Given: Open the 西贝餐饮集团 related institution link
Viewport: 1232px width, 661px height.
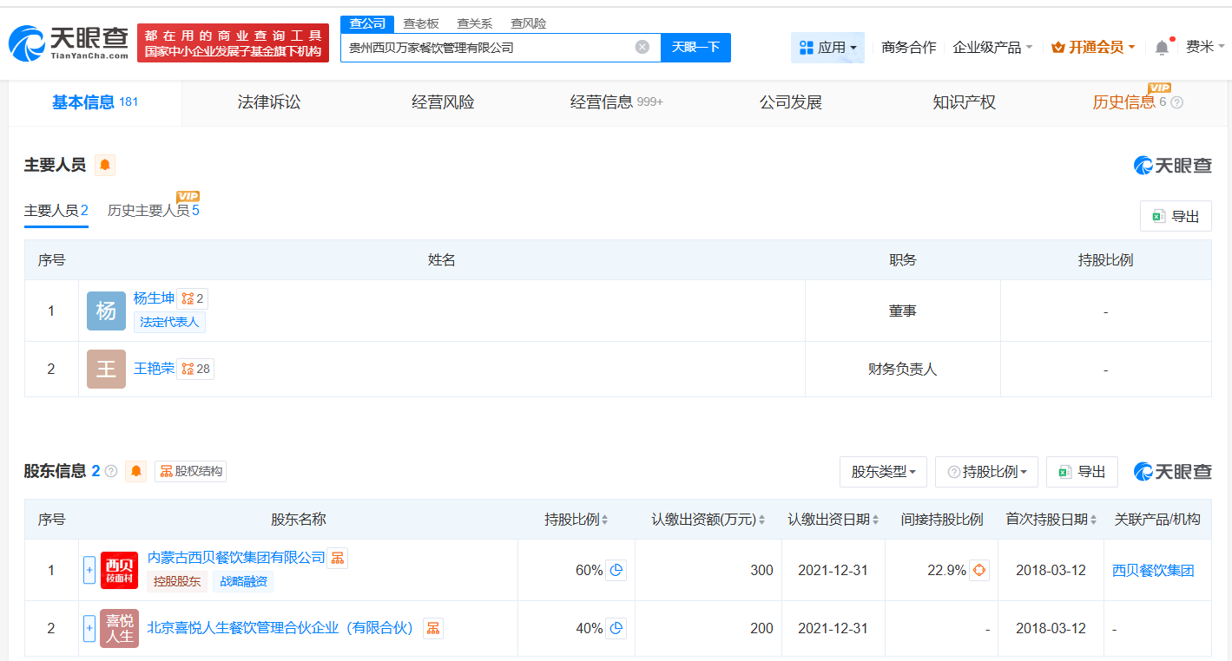Looking at the screenshot, I should click(x=1153, y=570).
